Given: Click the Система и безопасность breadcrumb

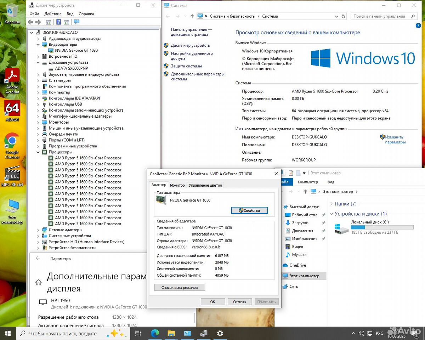Looking at the screenshot, I should pyautogui.click(x=232, y=16).
